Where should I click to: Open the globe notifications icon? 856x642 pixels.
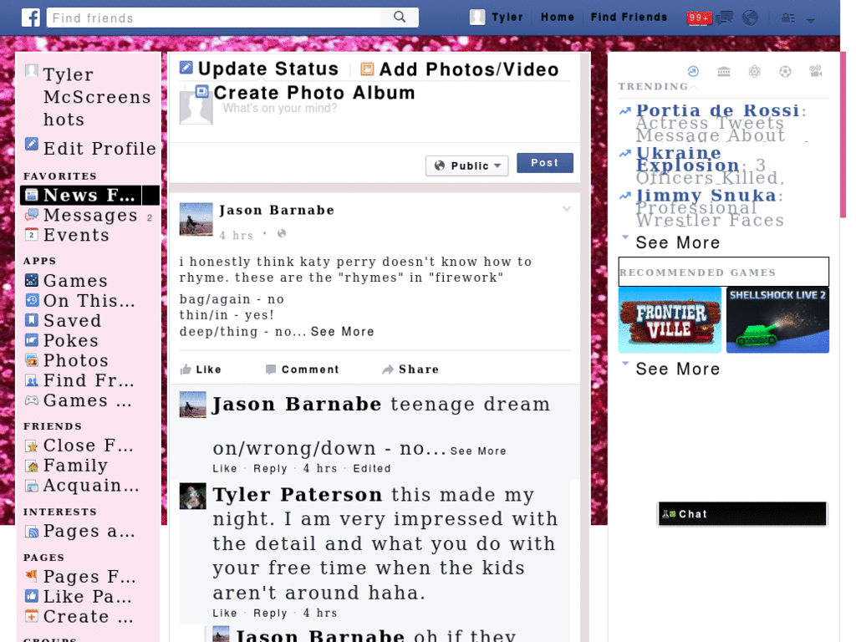click(x=751, y=18)
